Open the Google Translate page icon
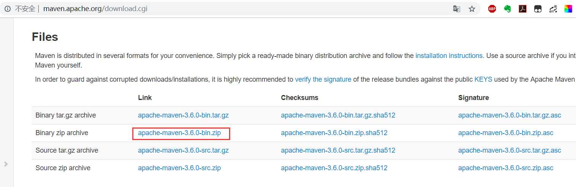Image resolution: width=576 pixels, height=187 pixels. 456,9
